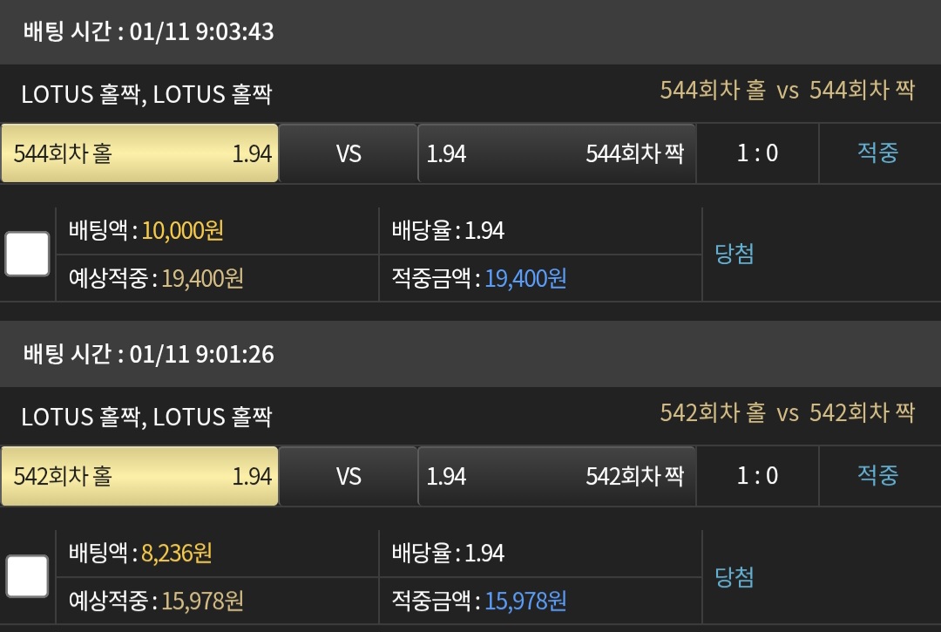The image size is (941, 632).
Task: Click 적중 status for 544회차
Action: [x=877, y=153]
